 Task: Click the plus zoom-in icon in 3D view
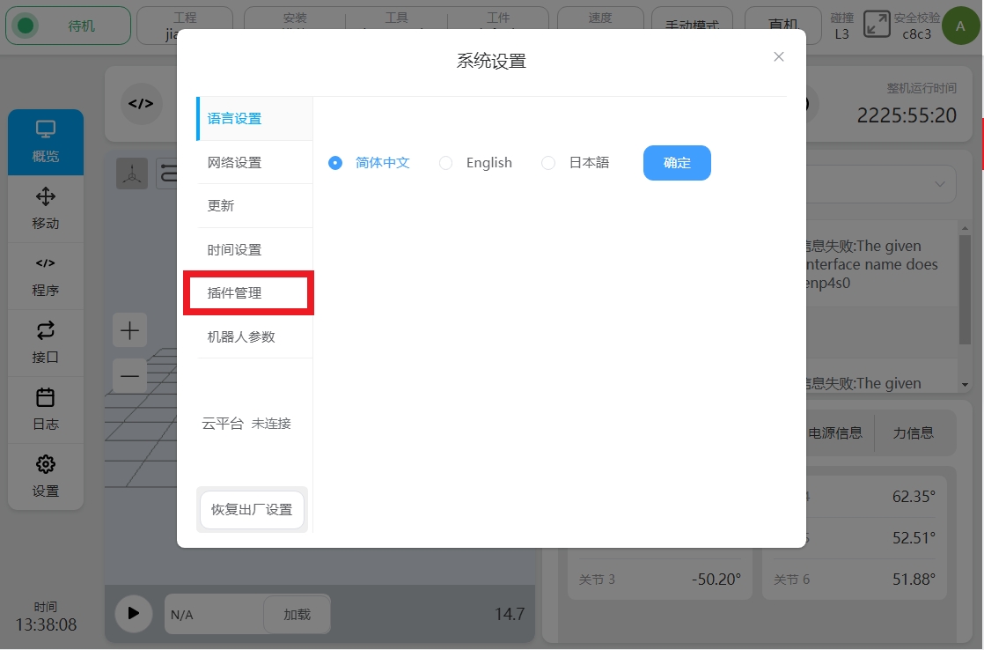click(129, 331)
